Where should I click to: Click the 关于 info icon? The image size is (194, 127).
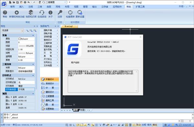click(x=50, y=12)
